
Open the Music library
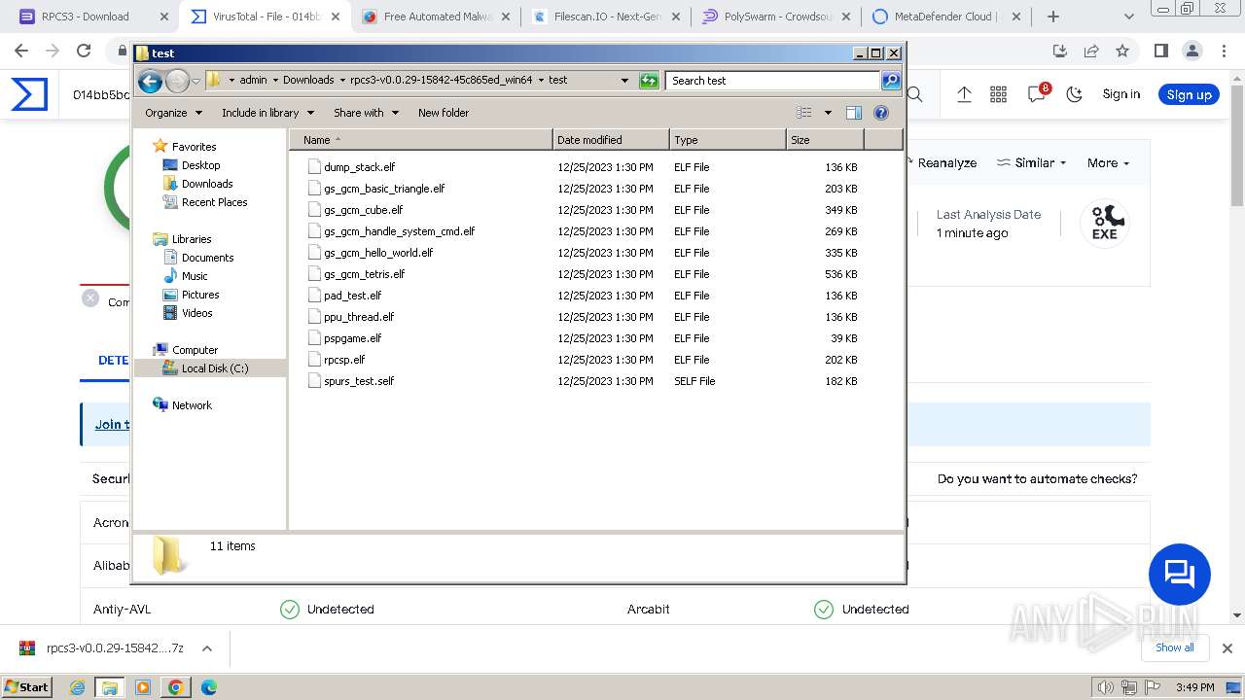click(x=195, y=276)
